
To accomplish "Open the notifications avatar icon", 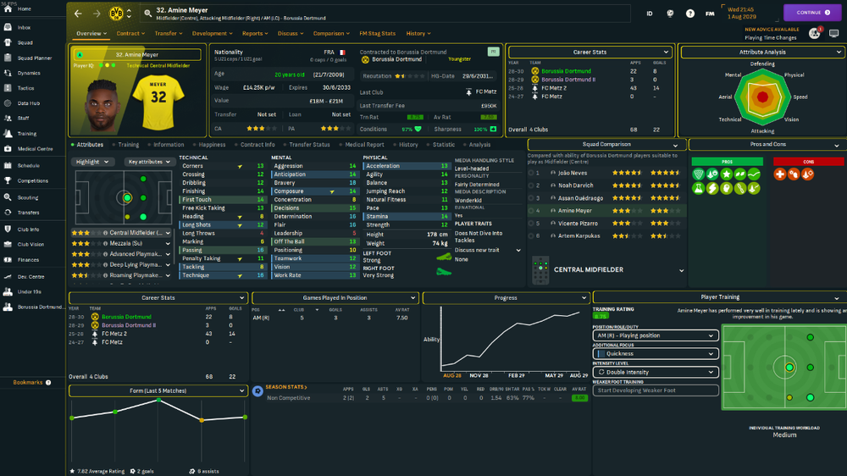I will tap(815, 34).
